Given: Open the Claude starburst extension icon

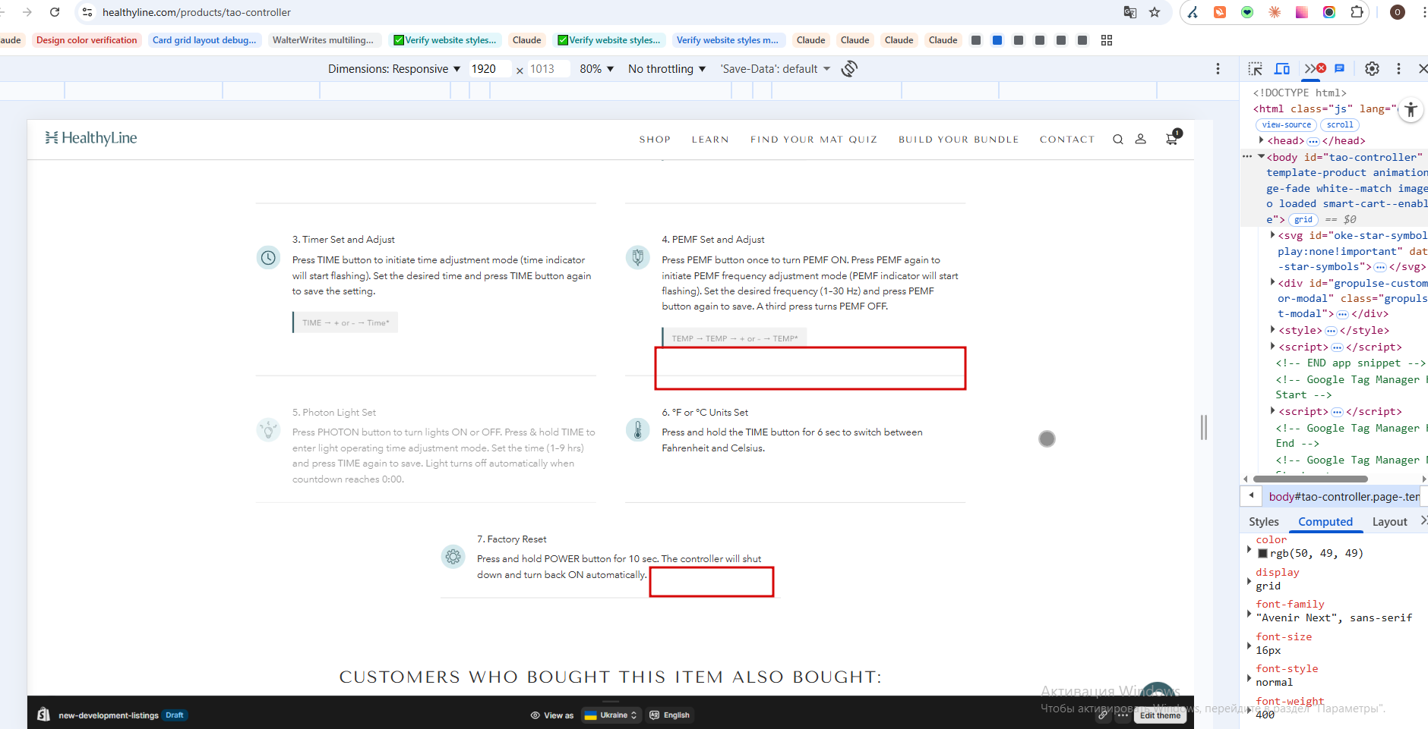Looking at the screenshot, I should pyautogui.click(x=1275, y=12).
